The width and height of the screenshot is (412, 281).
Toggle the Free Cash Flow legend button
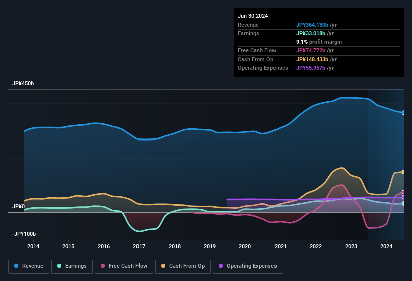tap(124, 266)
